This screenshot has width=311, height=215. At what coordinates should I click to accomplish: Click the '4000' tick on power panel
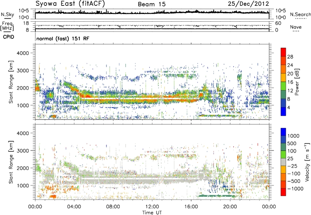23,53
